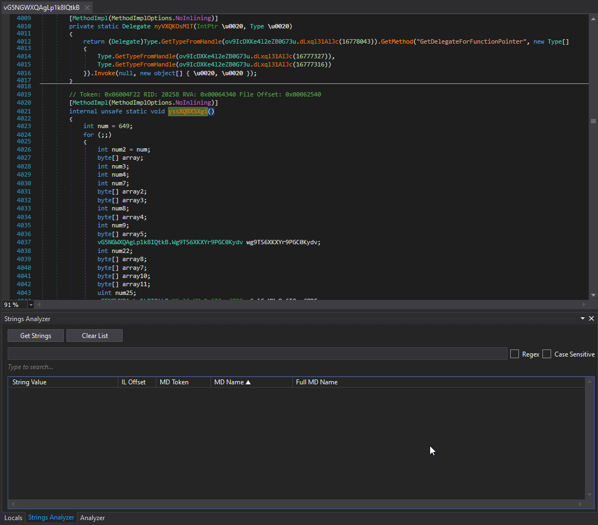
Task: Click the strings list scroll-up arrow
Action: point(589,382)
